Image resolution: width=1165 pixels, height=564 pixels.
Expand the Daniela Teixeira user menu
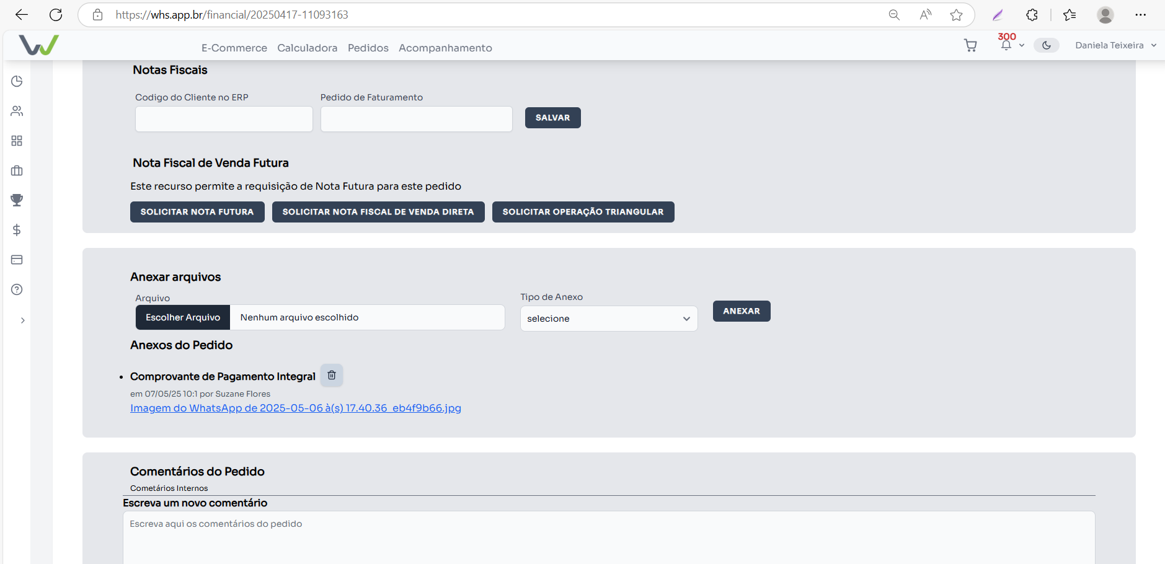pyautogui.click(x=1115, y=45)
